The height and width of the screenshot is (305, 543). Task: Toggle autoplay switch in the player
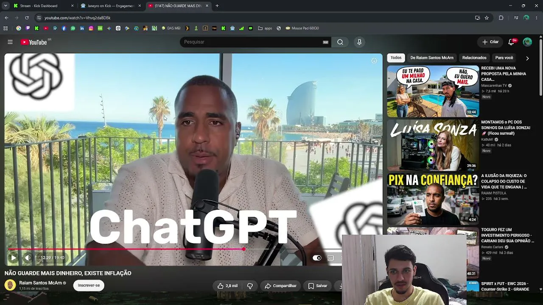pos(317,258)
